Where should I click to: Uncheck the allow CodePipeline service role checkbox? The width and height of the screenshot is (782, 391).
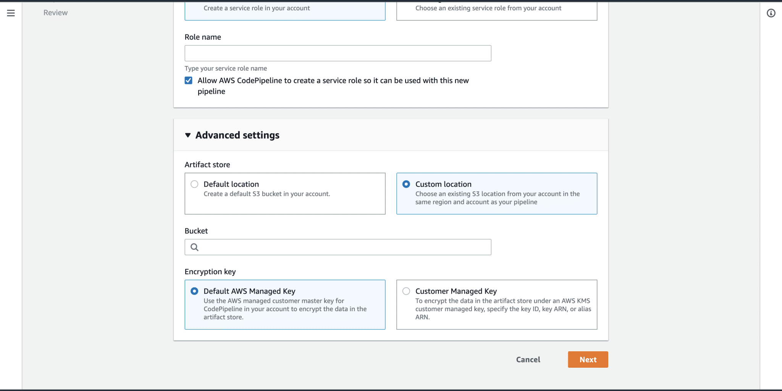(188, 80)
